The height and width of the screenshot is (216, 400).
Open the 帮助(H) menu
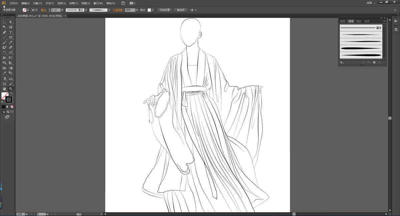tap(111, 3)
